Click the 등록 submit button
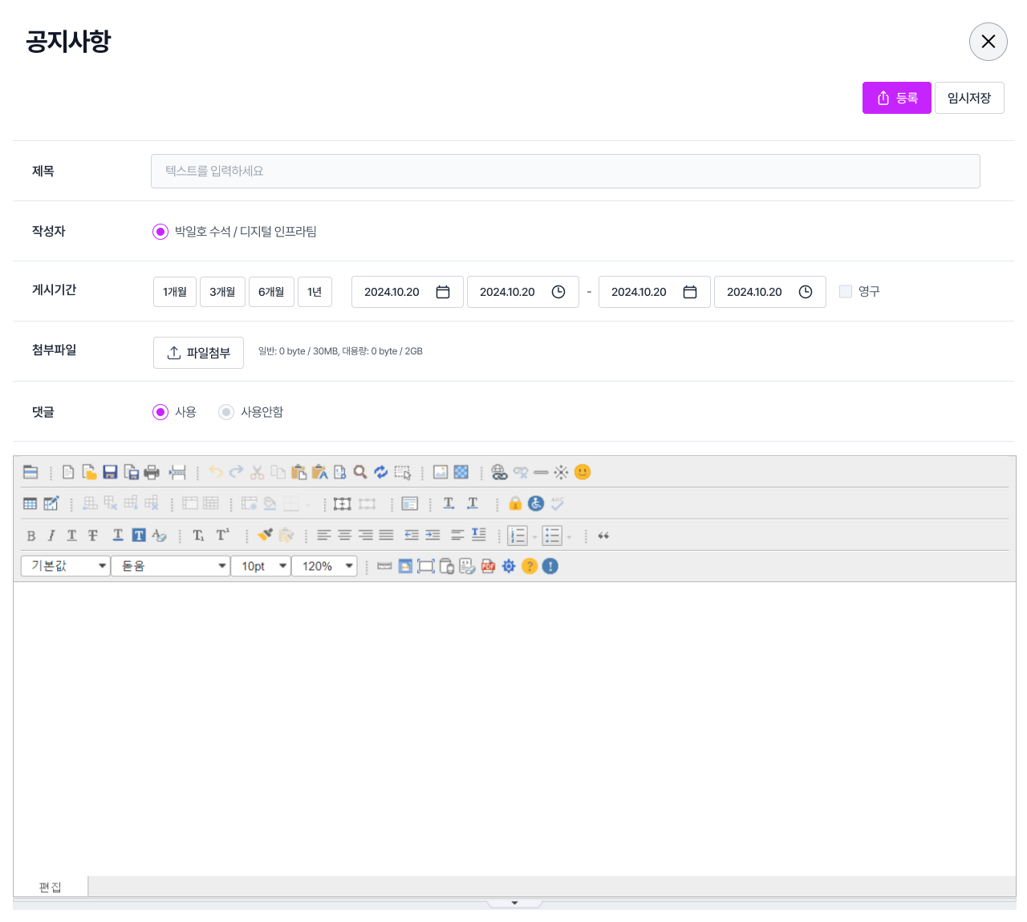Image resolution: width=1027 pixels, height=922 pixels. tap(896, 98)
